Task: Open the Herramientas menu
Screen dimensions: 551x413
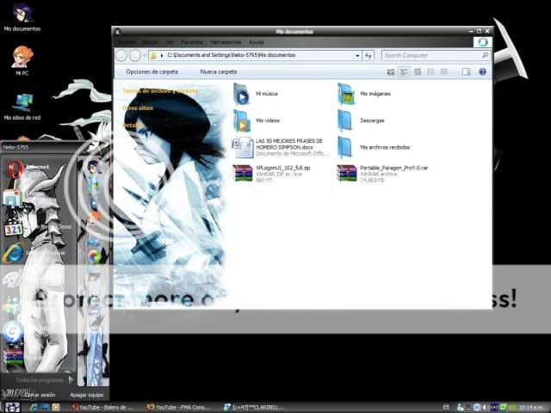Action: click(x=226, y=42)
